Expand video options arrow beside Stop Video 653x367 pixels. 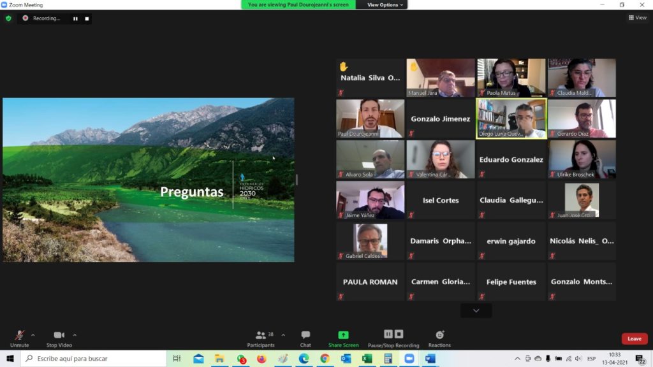75,335
